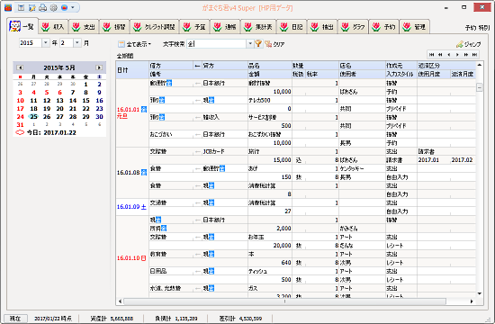Show previous month in the calendar
Image resolution: width=495 pixels, height=324 pixels.
coord(20,67)
